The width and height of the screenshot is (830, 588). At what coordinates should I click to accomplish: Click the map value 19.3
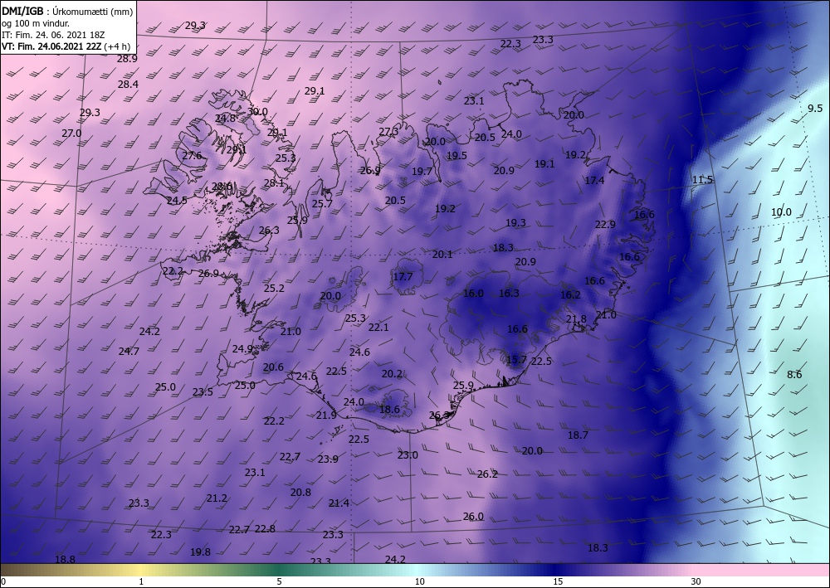pos(515,223)
